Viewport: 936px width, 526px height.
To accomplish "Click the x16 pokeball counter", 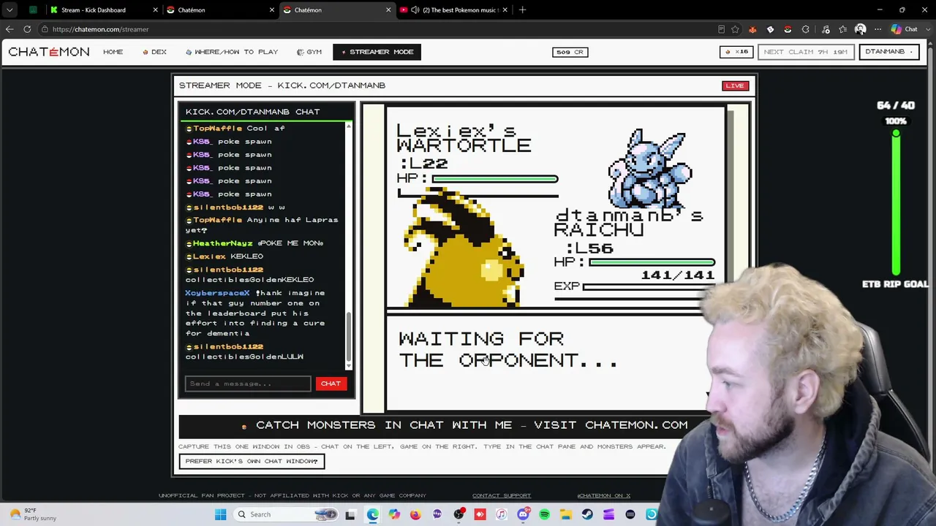I will pyautogui.click(x=736, y=52).
